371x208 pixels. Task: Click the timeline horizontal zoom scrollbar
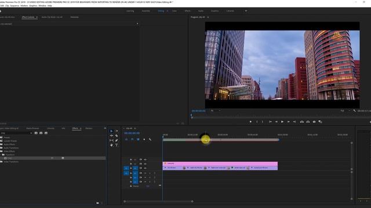[158, 202]
